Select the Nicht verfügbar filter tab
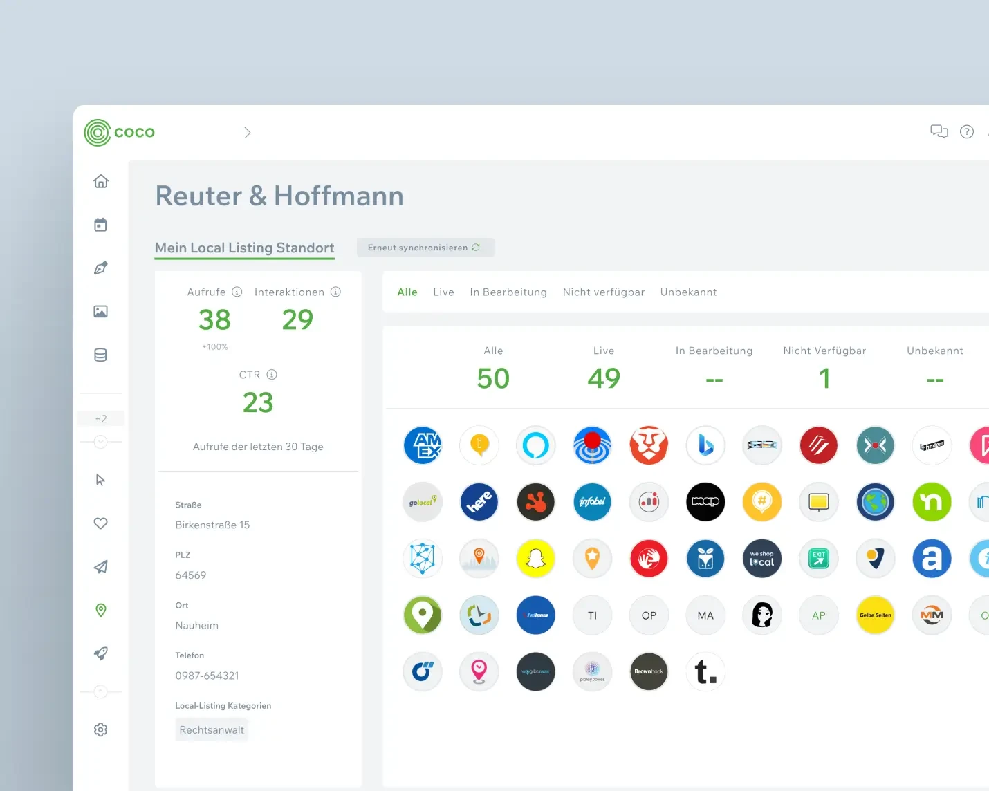 pos(604,292)
